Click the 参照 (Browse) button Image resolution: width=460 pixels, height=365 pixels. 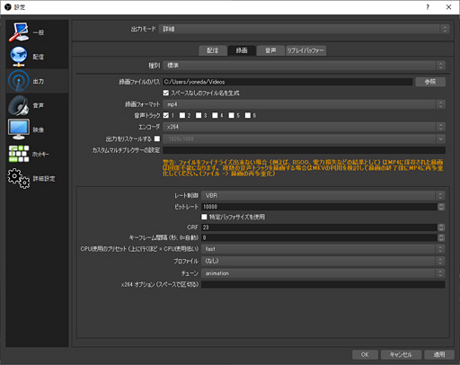430,82
